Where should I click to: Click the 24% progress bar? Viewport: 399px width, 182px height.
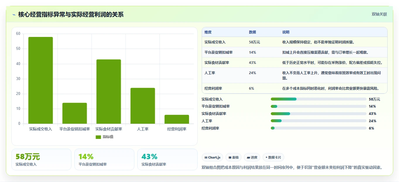point(318,121)
